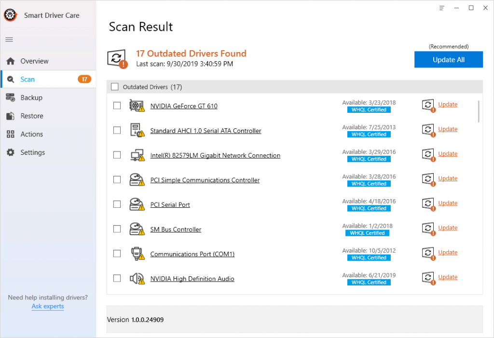This screenshot has width=494, height=338.
Task: Click the SM Bus Controller device icon
Action: [137, 229]
